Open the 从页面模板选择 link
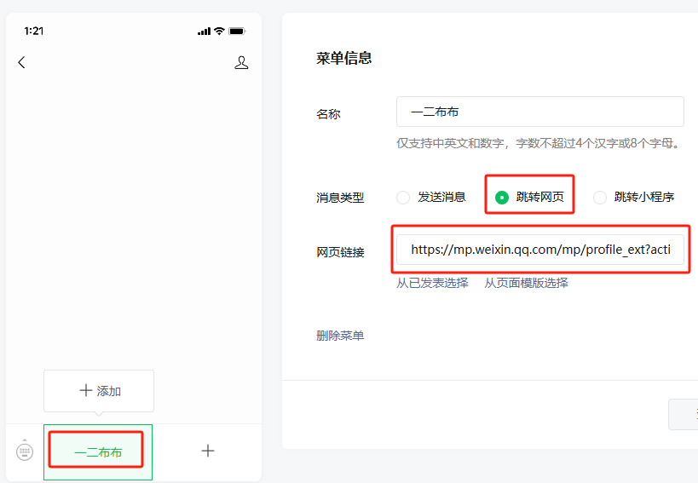 click(526, 283)
